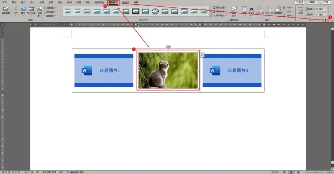334x174 pixels.
Task: Click the rotate handle above the cat picture
Action: click(168, 47)
